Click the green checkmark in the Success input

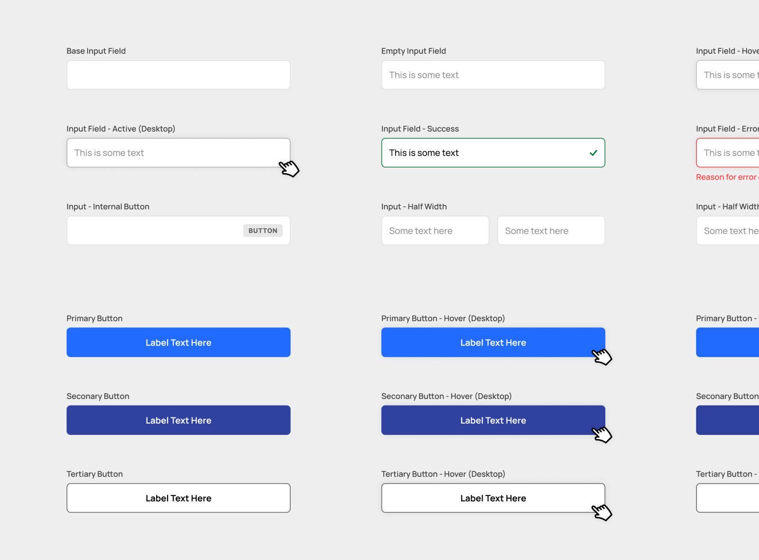(x=593, y=153)
